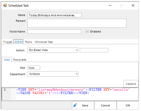Select the View sub-tab
Screen dimensions: 141x111
(x=7, y=60)
